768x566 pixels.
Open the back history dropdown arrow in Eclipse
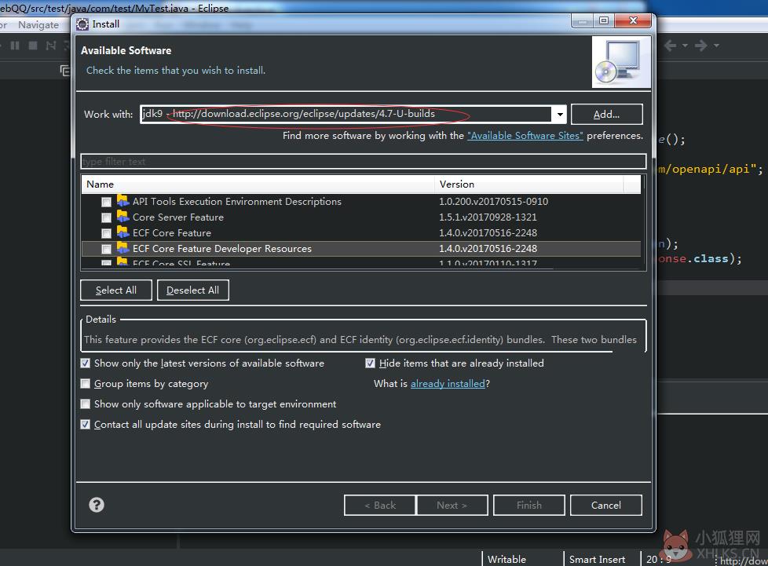pos(685,46)
